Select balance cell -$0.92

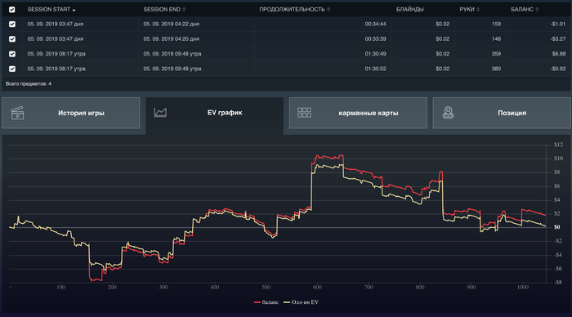point(558,69)
